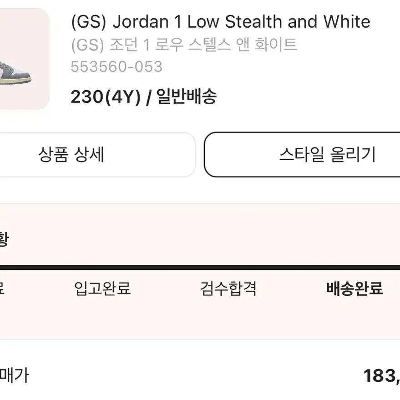Select the 입고완료 progress step

tap(102, 289)
